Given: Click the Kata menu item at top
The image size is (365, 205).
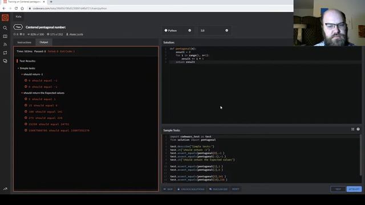Looking at the screenshot, I should click(x=19, y=17).
